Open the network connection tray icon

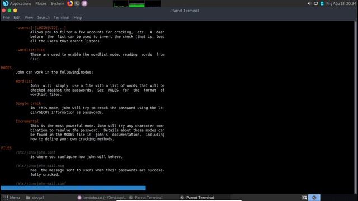(x=315, y=3)
